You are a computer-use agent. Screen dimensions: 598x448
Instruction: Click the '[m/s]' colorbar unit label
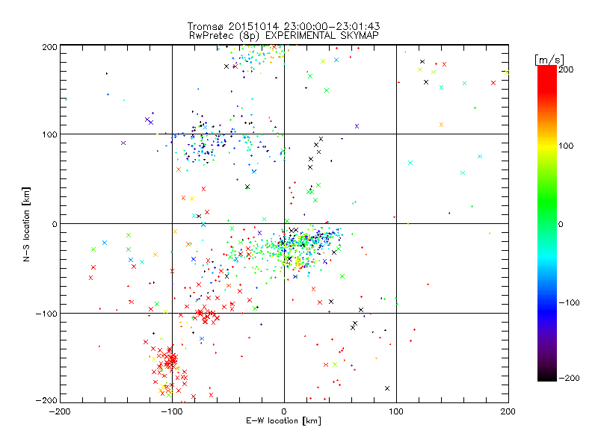(x=549, y=60)
